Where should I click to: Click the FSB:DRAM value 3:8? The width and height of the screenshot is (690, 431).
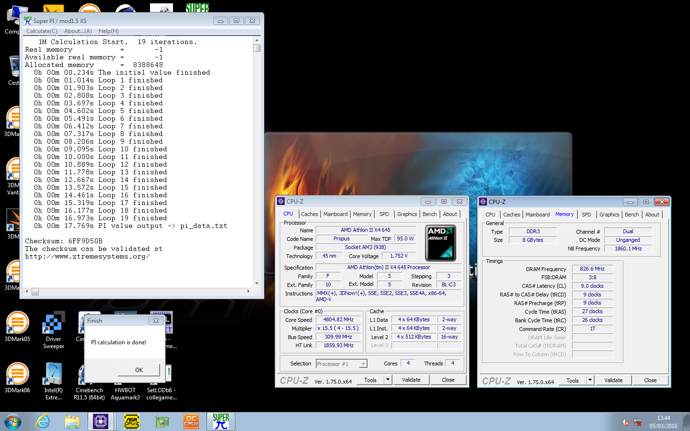(592, 277)
